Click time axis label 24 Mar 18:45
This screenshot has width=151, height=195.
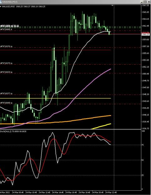tap(84, 193)
